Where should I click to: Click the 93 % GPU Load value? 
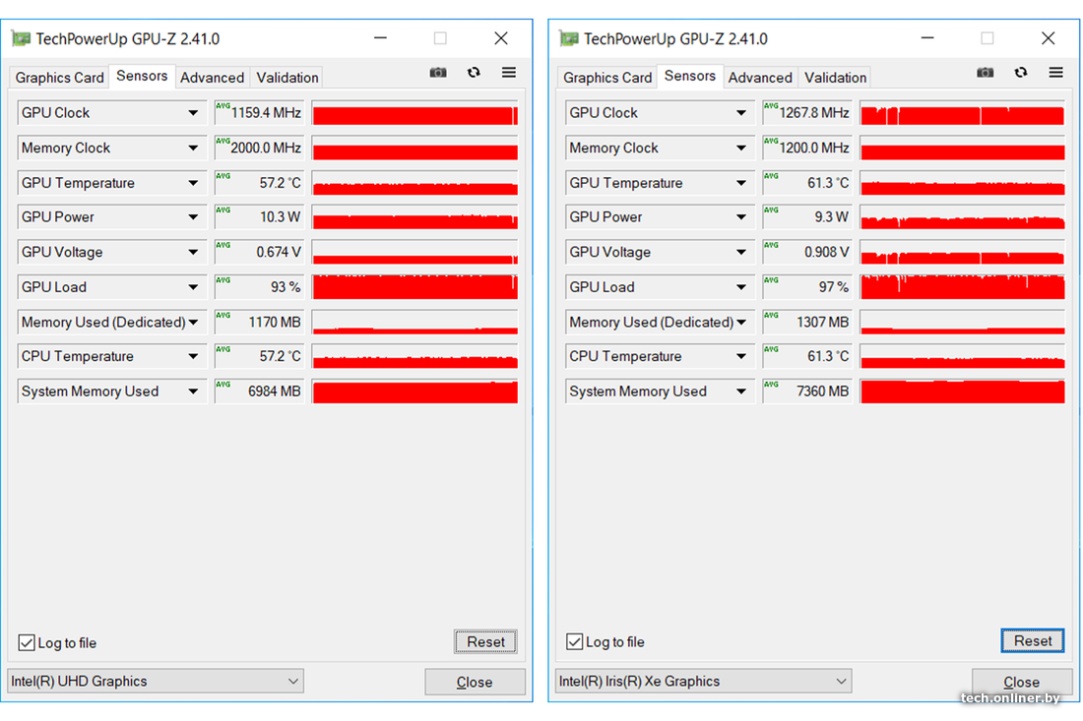[260, 287]
